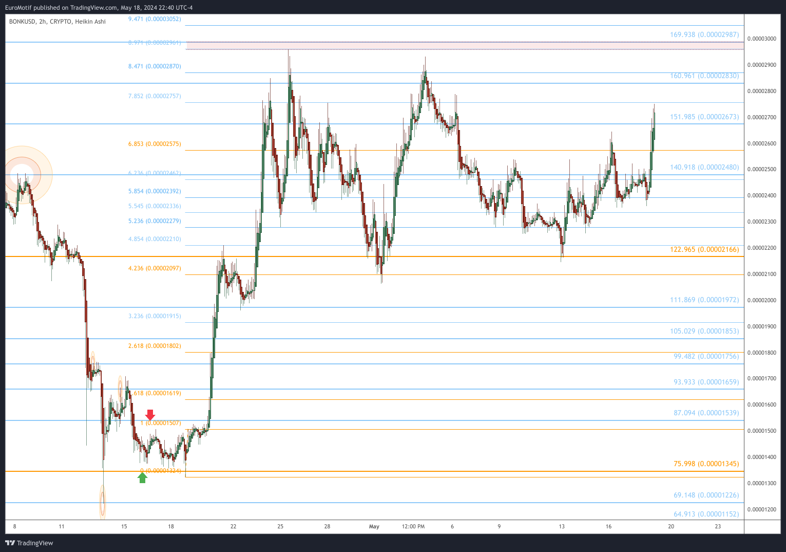
Task: Click 0.00001800 on the price axis
Action: (762, 353)
